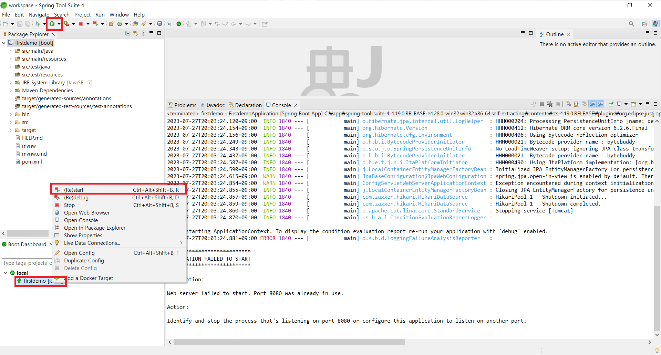
Task: Choose Show Properties menu entry
Action: 119,236
